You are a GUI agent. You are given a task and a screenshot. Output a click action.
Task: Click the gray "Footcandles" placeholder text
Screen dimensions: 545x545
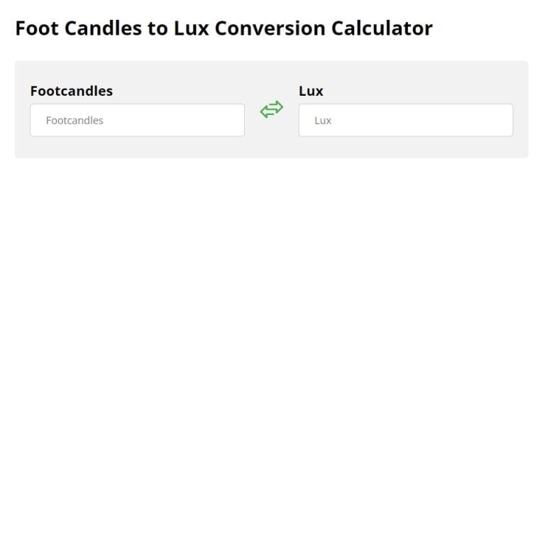coord(75,121)
